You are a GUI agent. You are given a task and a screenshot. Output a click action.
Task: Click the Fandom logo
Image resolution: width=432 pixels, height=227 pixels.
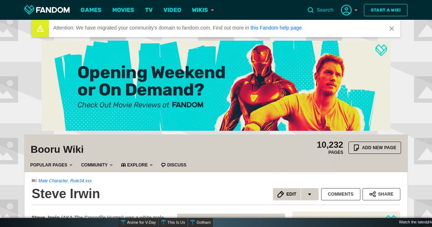pyautogui.click(x=47, y=10)
